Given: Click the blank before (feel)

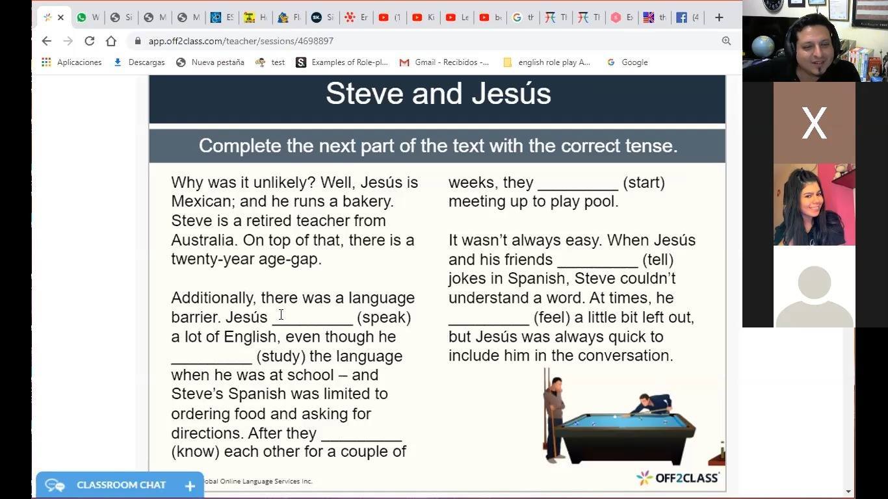Looking at the screenshot, I should (x=489, y=318).
